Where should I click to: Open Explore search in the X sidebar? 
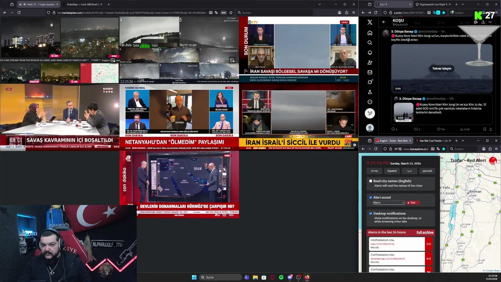click(369, 43)
